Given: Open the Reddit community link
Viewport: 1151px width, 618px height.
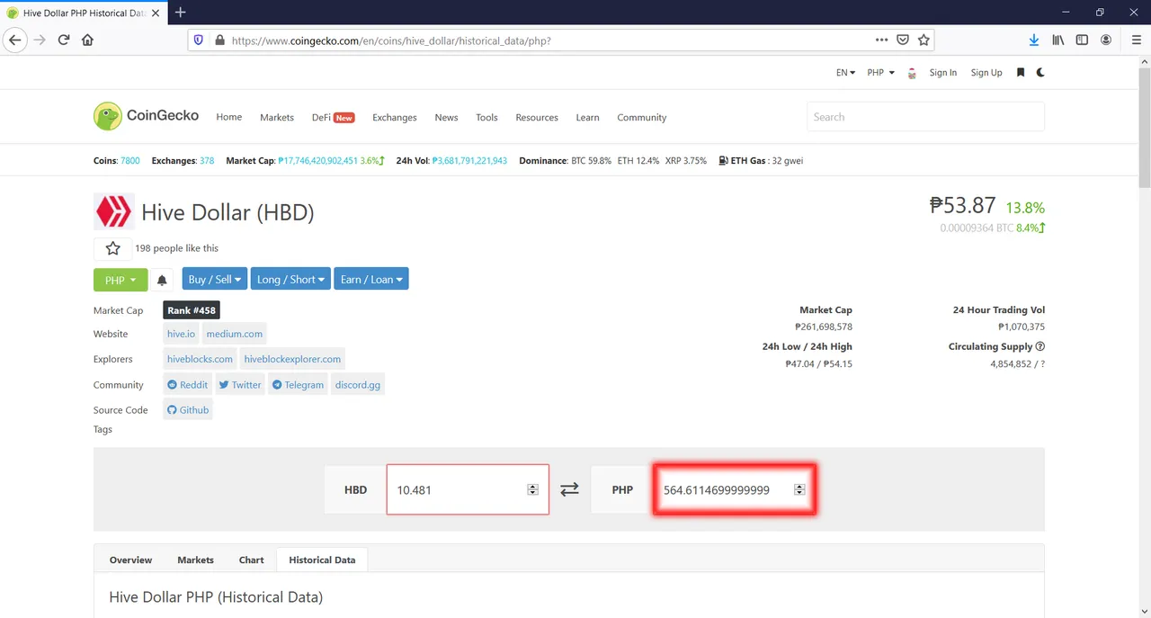Looking at the screenshot, I should tap(187, 384).
